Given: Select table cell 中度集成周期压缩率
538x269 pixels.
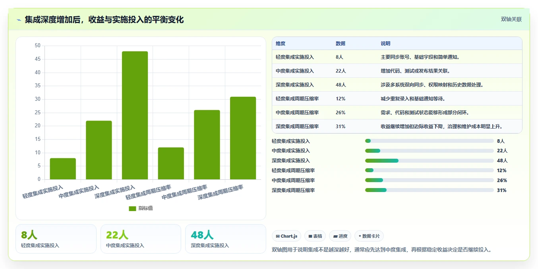Looking at the screenshot, I should coord(297,113).
